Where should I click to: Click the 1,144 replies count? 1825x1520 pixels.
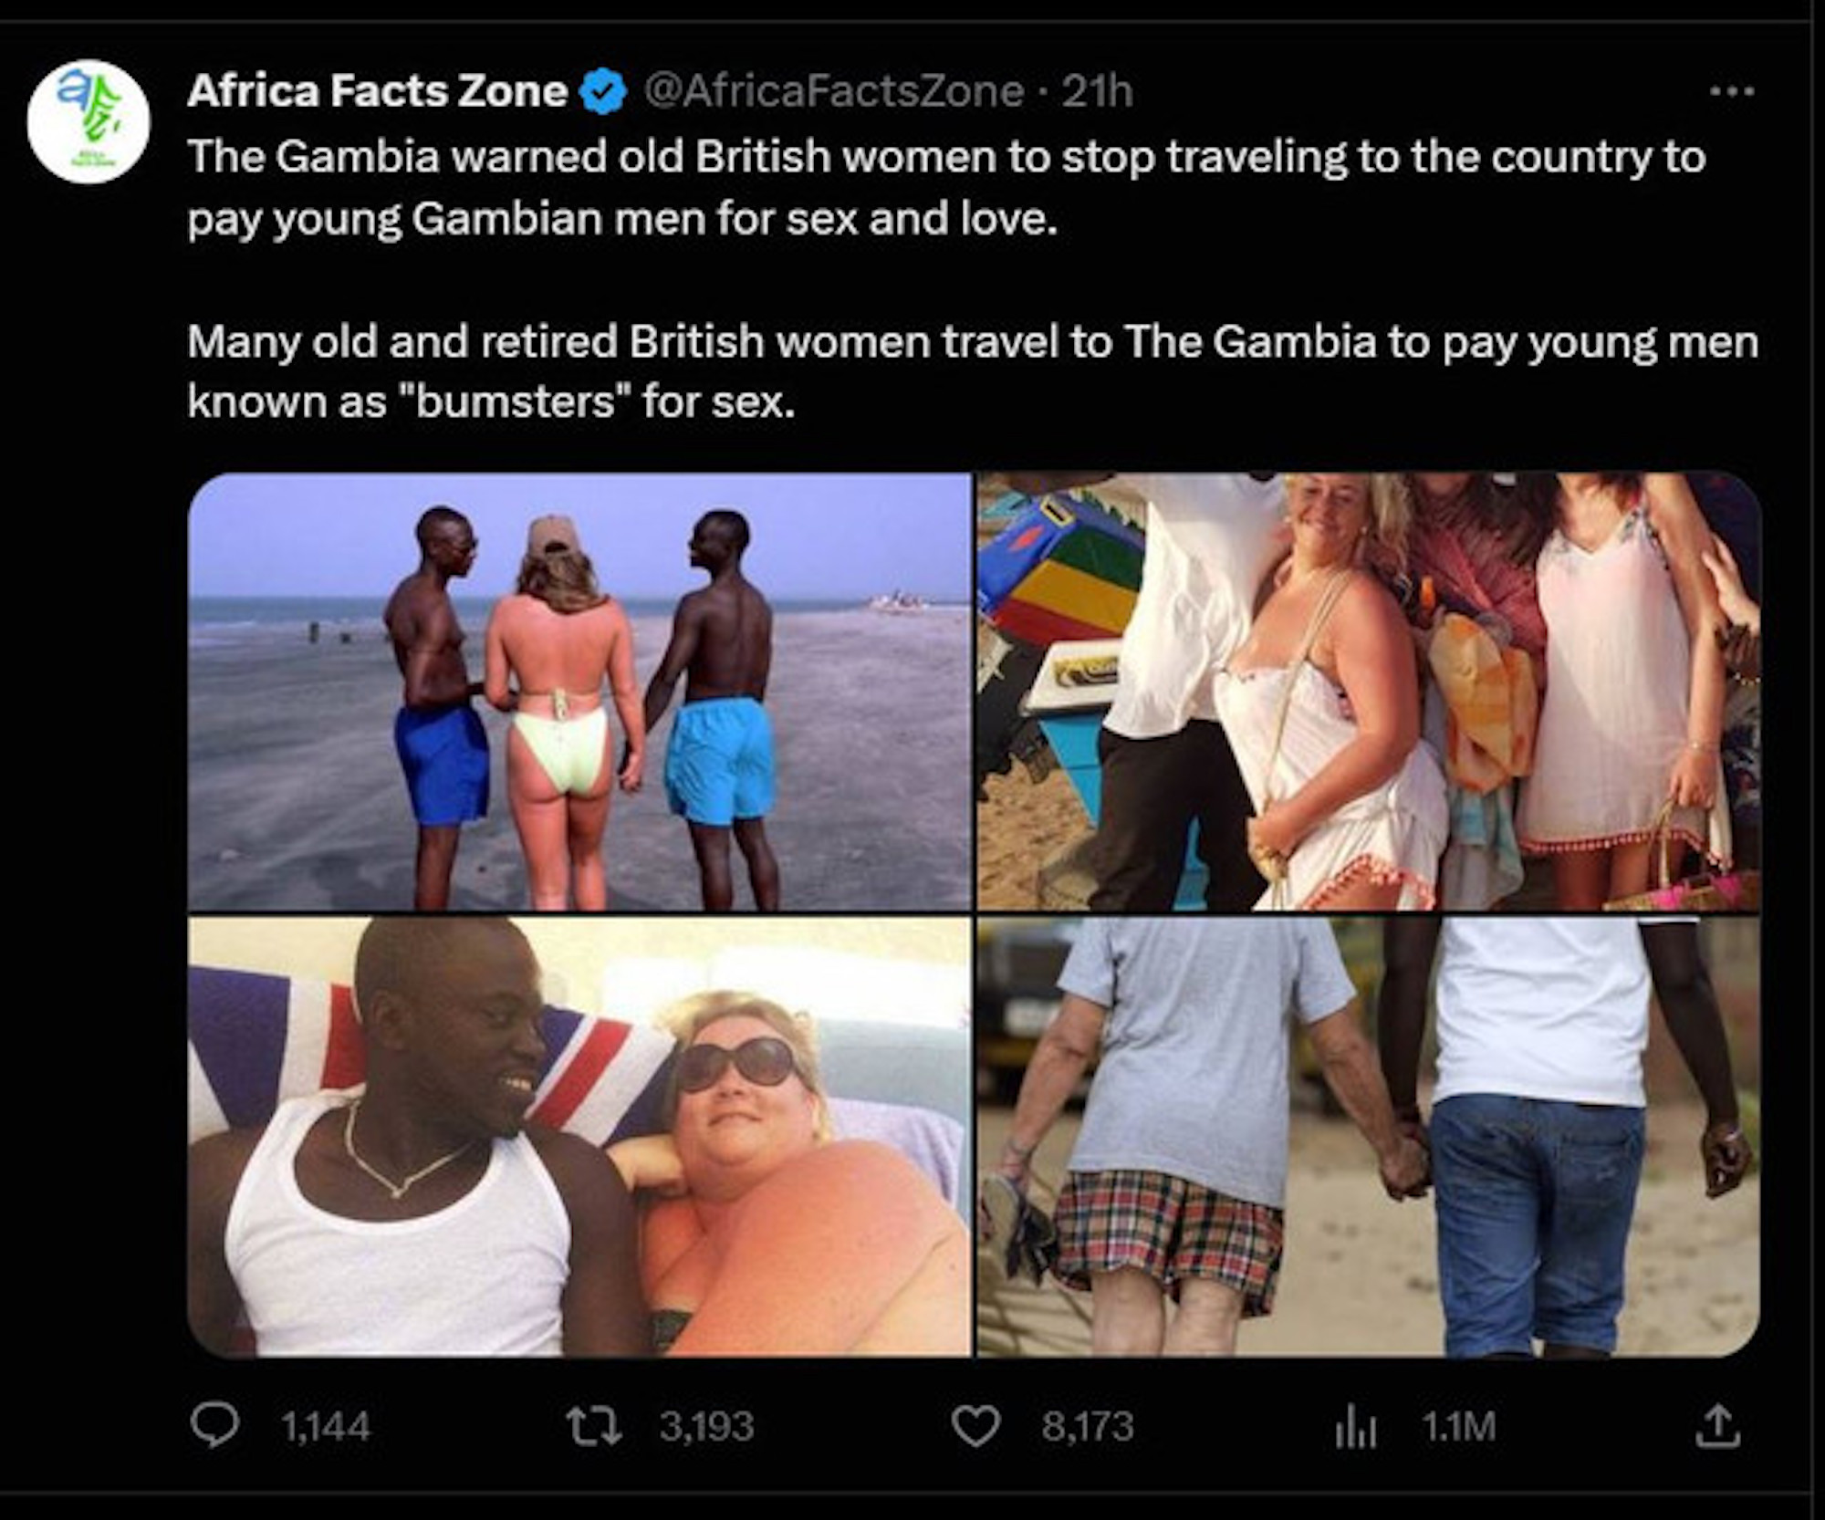click(x=326, y=1427)
